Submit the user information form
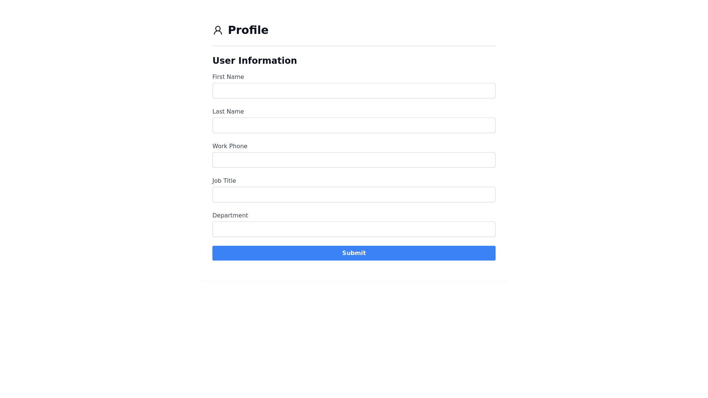Screen dimensions: 708x398 354,253
